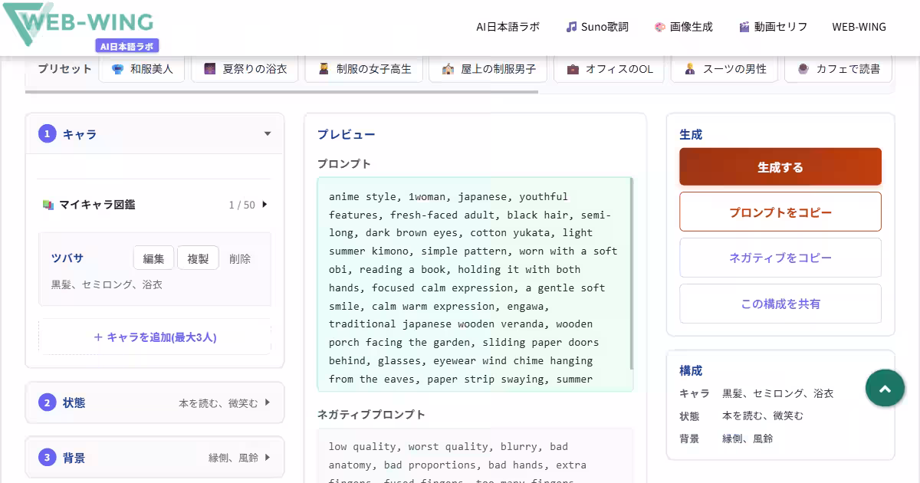Click 削除 for the ツバサ character

(x=240, y=258)
